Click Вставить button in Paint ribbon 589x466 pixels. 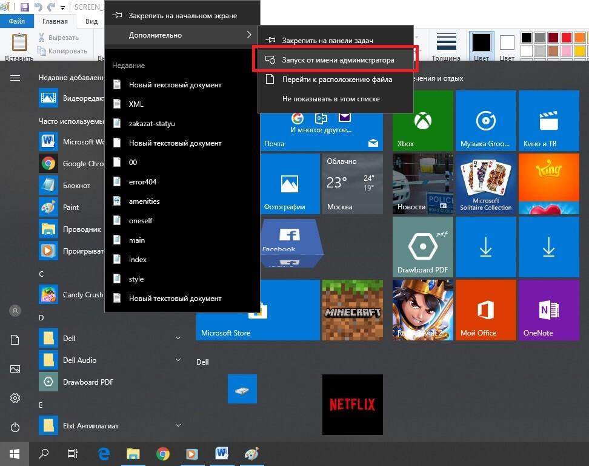tap(19, 47)
